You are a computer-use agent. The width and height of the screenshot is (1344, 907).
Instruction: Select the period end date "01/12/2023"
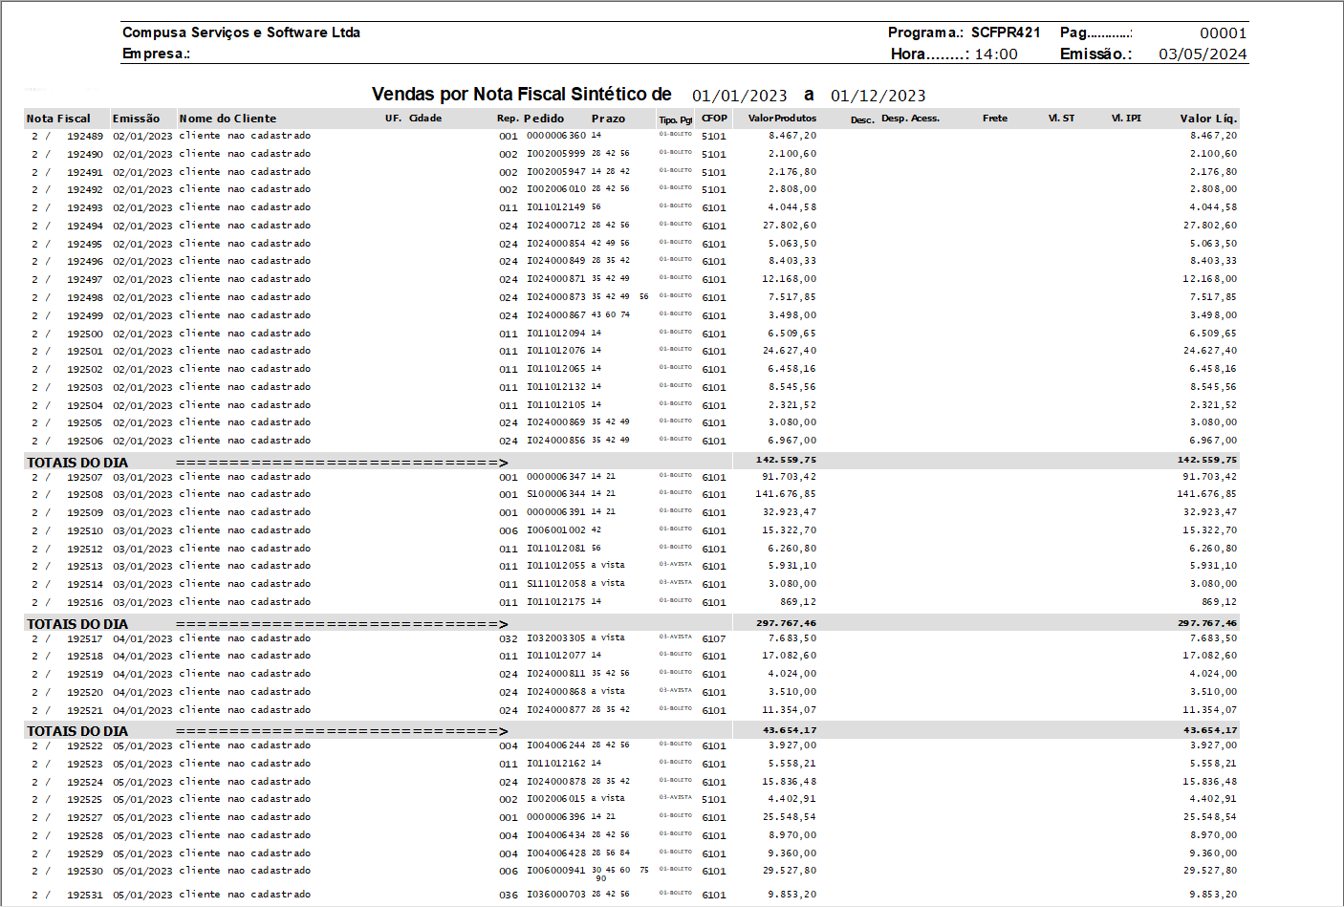pyautogui.click(x=878, y=96)
